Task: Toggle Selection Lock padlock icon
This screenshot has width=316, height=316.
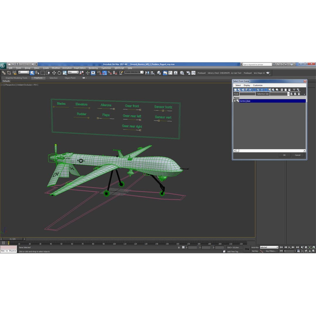Action: (x=179, y=247)
